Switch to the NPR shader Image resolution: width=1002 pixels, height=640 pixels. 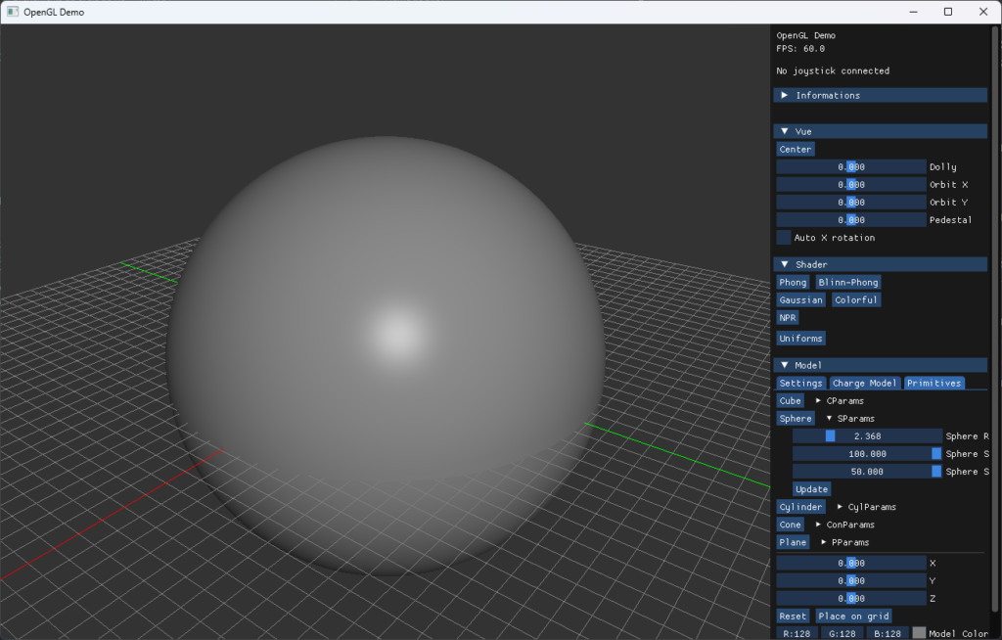click(788, 318)
